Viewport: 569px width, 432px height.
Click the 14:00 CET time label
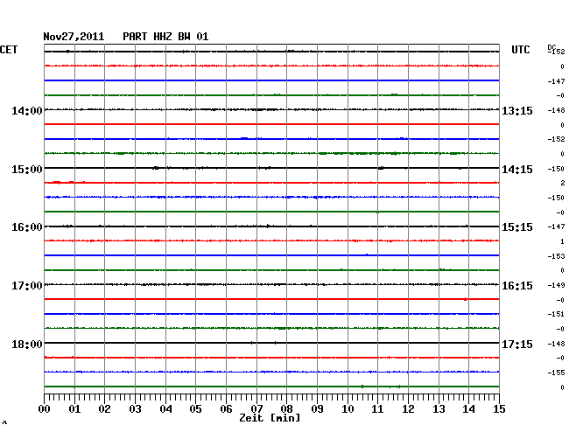coord(27,111)
